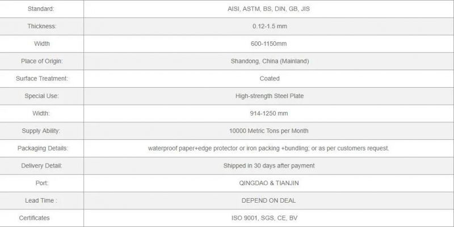This screenshot has width=454, height=227.
Task: Click the Thickness: label
Action: [41, 26]
